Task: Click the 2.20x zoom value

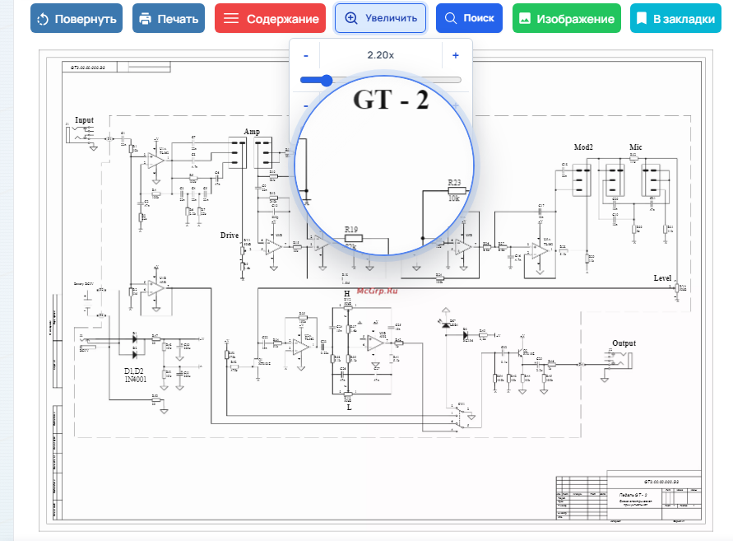Action: coord(381,55)
